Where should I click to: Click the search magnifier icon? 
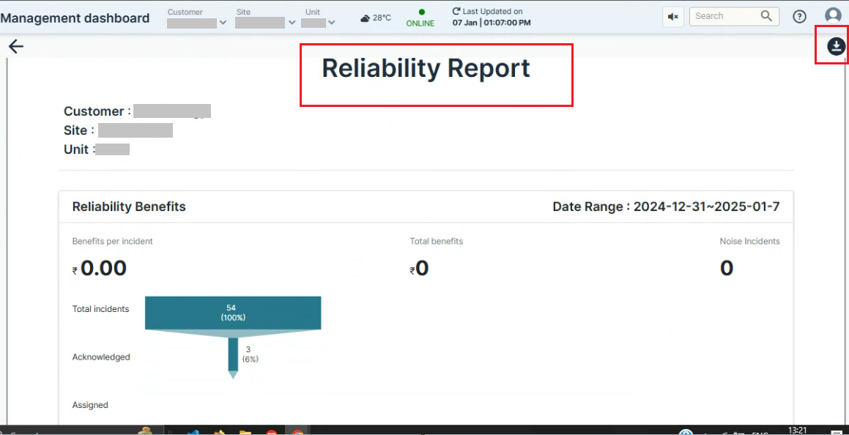tap(766, 16)
